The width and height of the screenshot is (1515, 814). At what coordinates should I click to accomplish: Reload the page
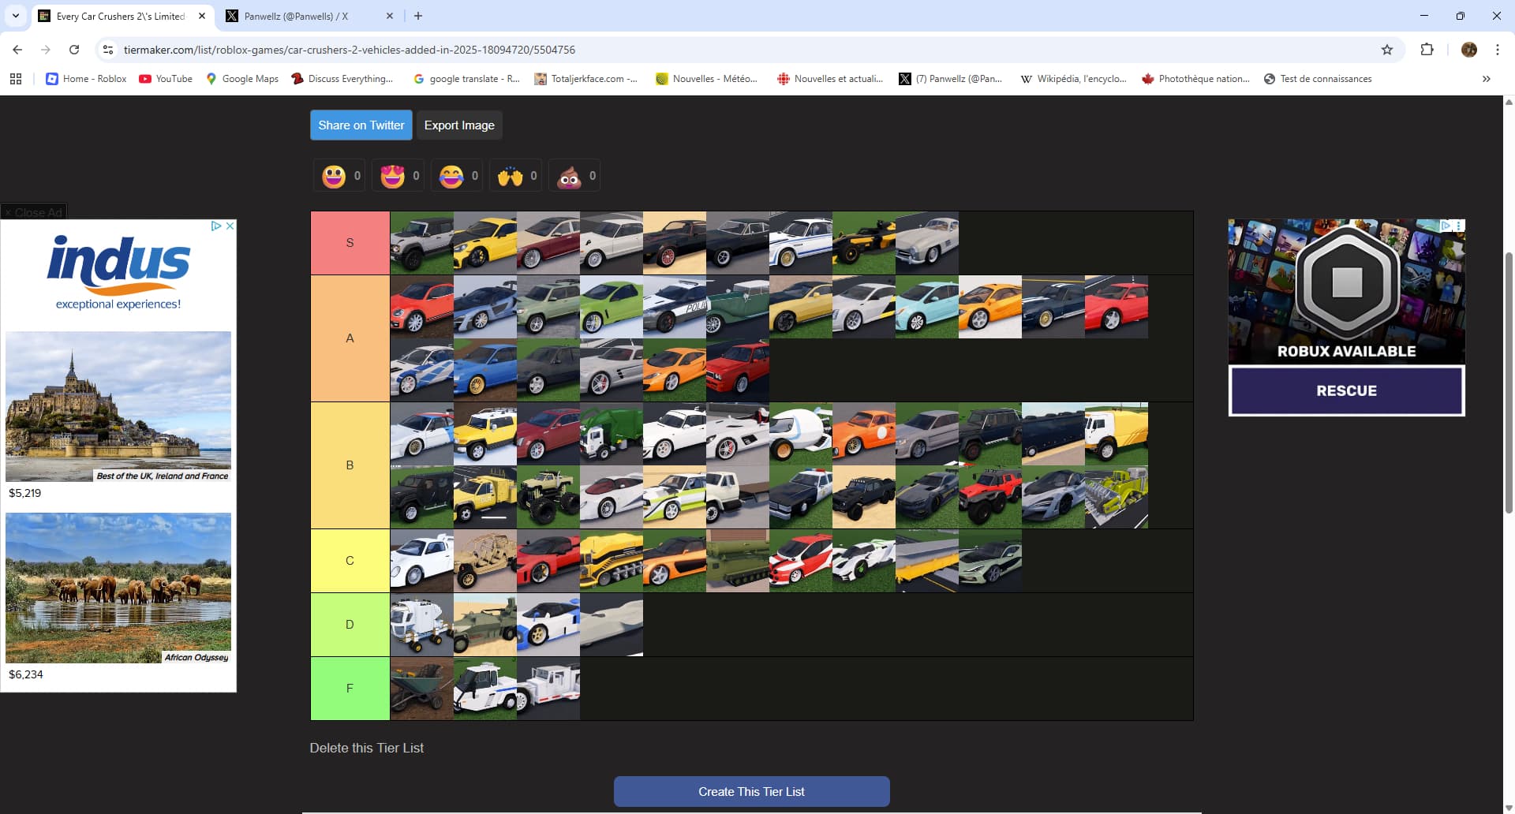pos(74,50)
